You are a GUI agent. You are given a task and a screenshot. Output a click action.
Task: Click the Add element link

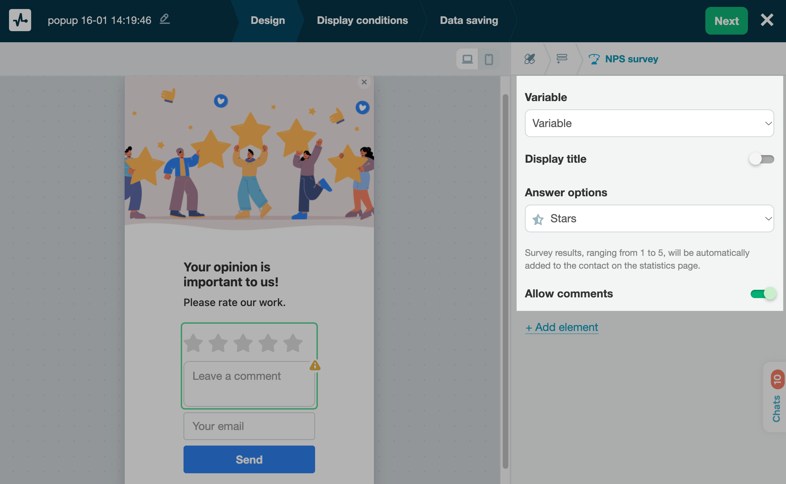pos(562,327)
